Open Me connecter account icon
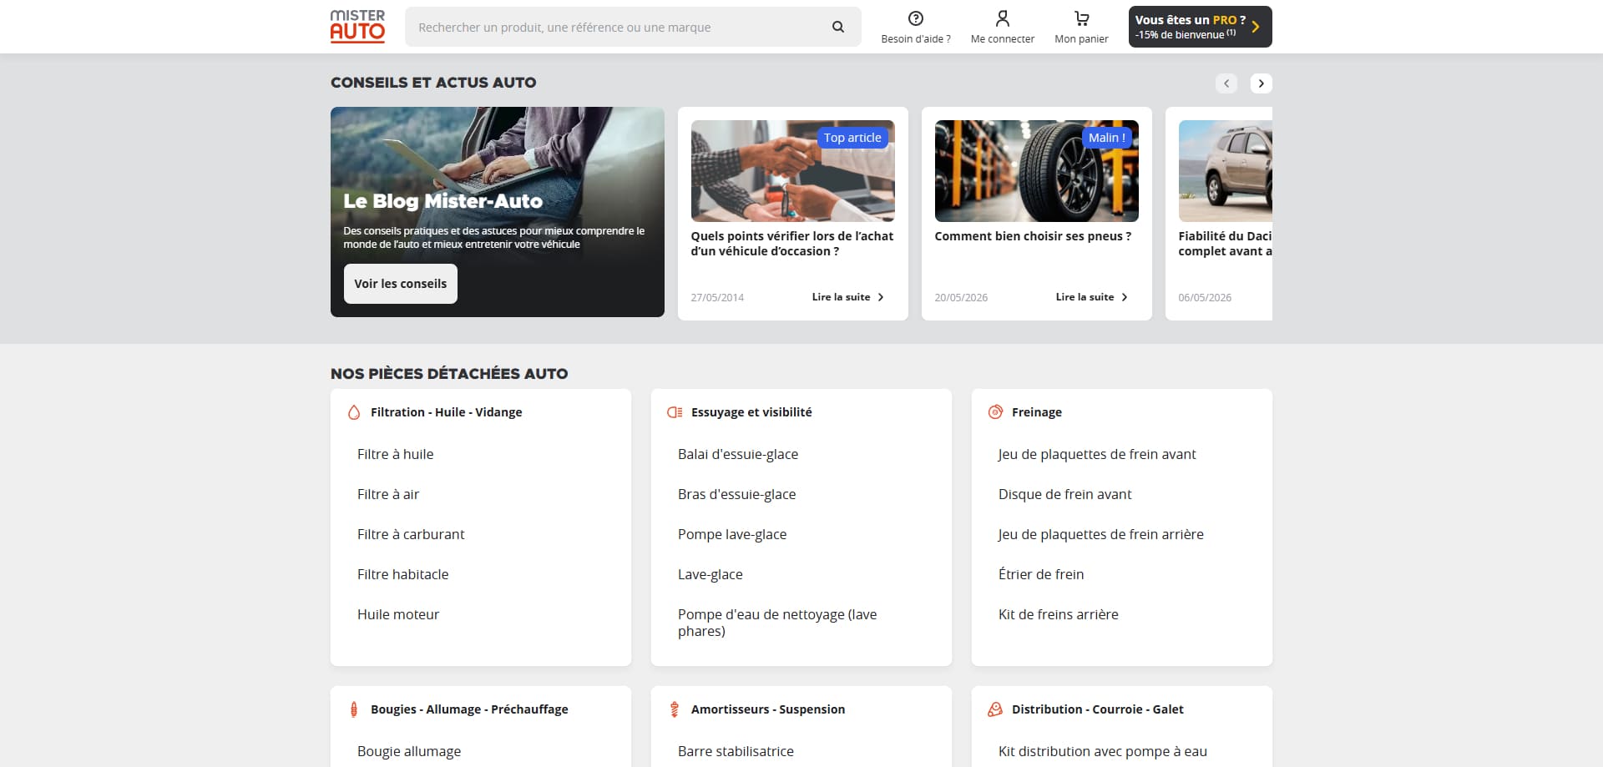Image resolution: width=1603 pixels, height=767 pixels. point(1003,18)
